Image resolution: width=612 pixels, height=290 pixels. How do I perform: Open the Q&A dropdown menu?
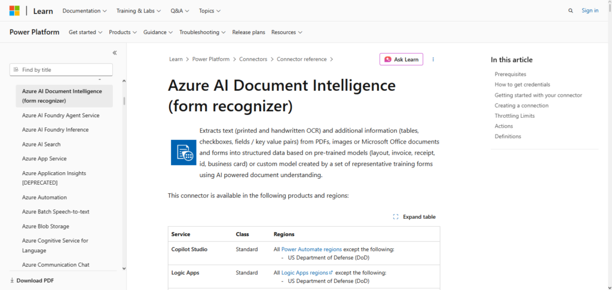[180, 11]
